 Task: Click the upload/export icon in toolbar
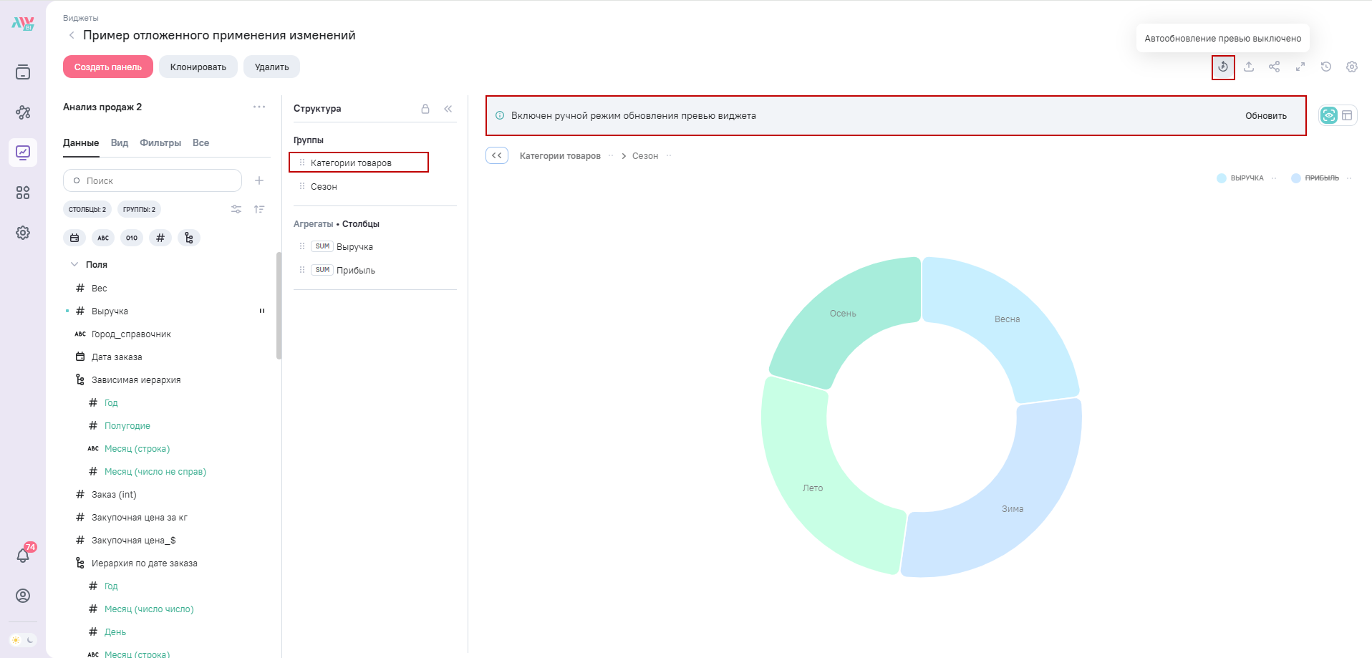point(1249,67)
